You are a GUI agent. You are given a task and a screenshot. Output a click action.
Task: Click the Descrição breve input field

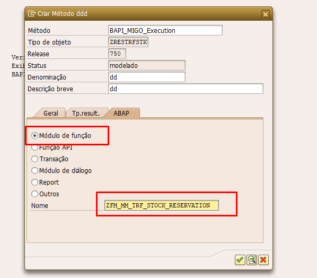pyautogui.click(x=186, y=89)
